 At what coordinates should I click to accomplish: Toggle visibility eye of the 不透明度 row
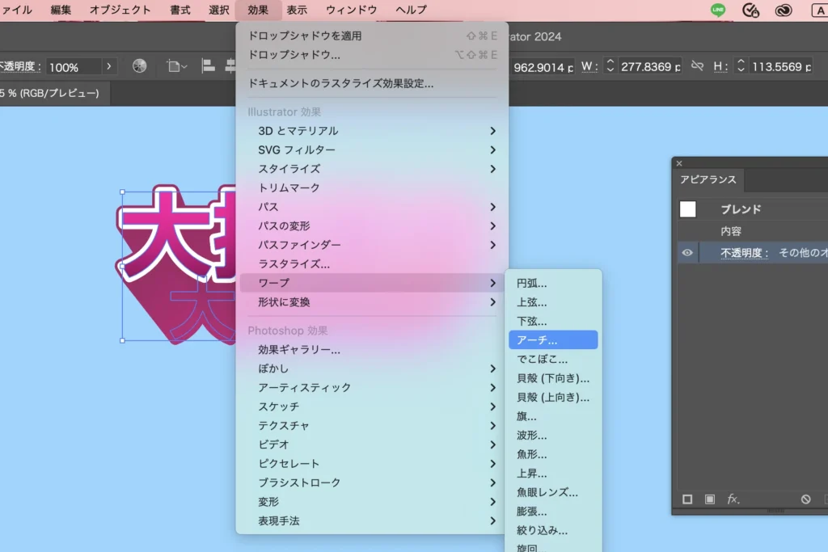coord(687,253)
